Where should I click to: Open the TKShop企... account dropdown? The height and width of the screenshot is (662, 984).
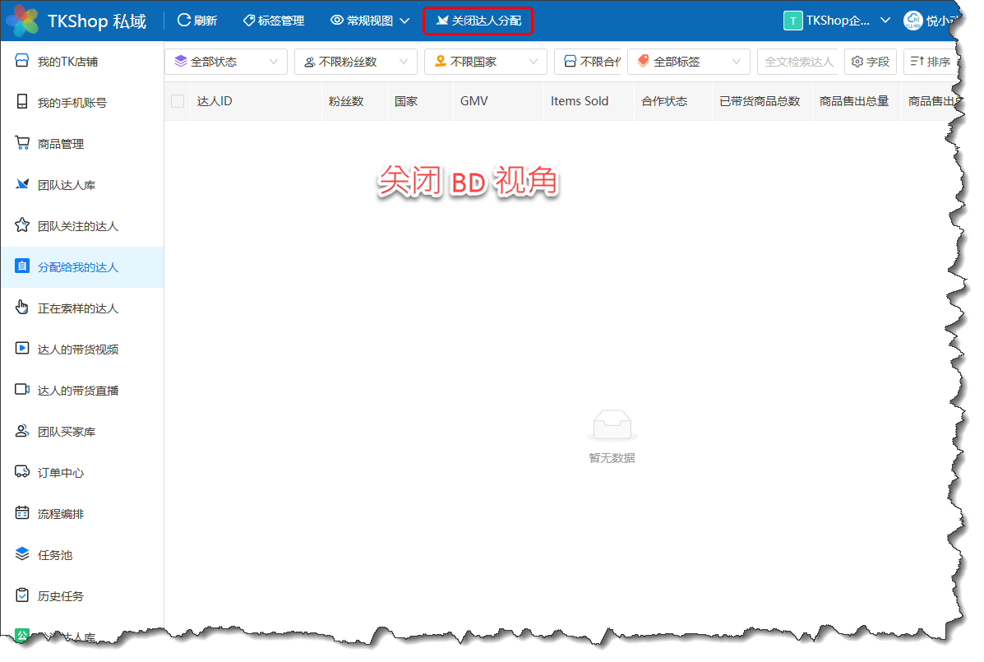[837, 21]
